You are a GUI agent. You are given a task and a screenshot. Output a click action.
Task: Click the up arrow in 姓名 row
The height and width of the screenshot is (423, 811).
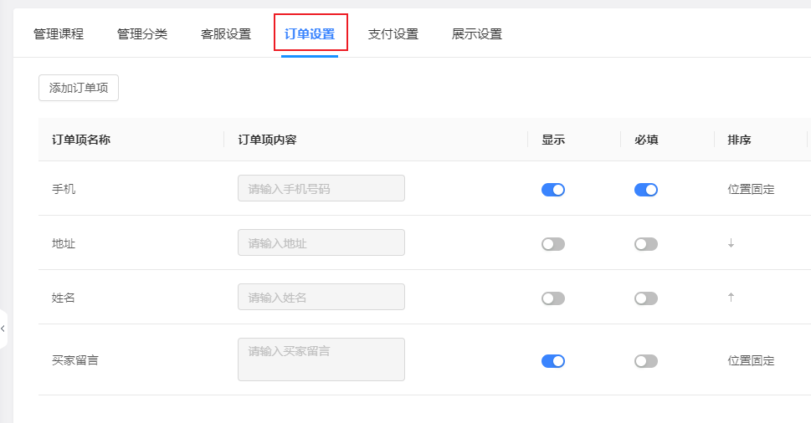point(731,298)
